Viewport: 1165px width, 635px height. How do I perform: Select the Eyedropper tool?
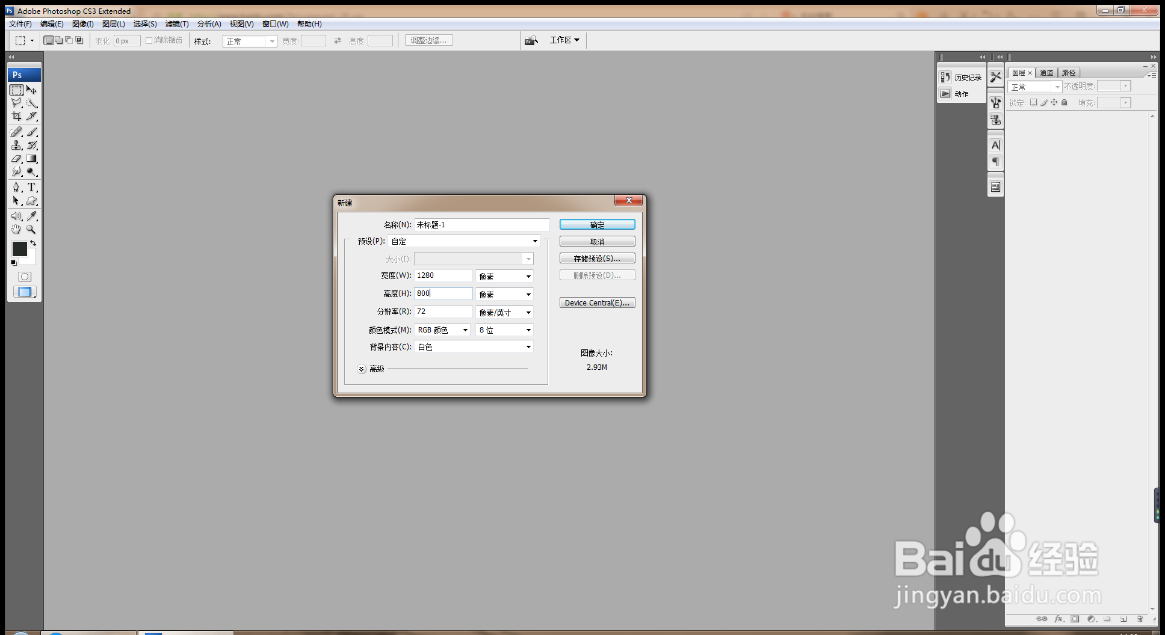tap(32, 216)
